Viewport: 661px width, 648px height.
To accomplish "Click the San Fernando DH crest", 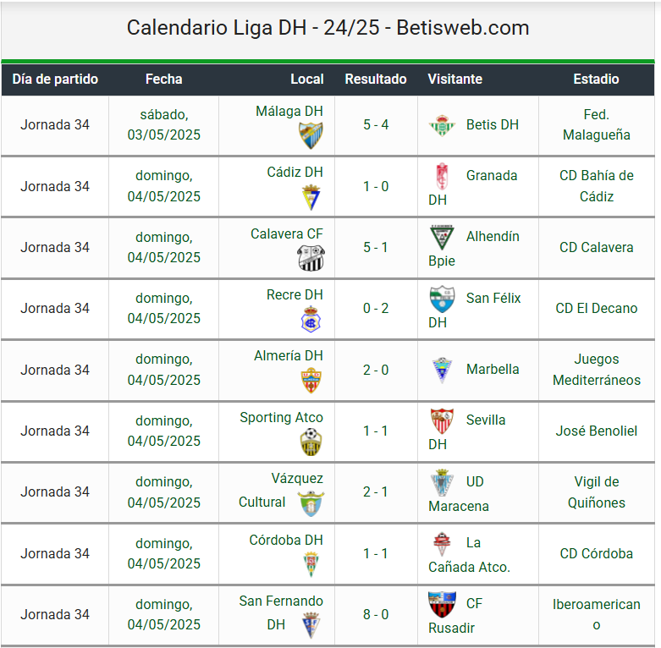I will pos(311,625).
